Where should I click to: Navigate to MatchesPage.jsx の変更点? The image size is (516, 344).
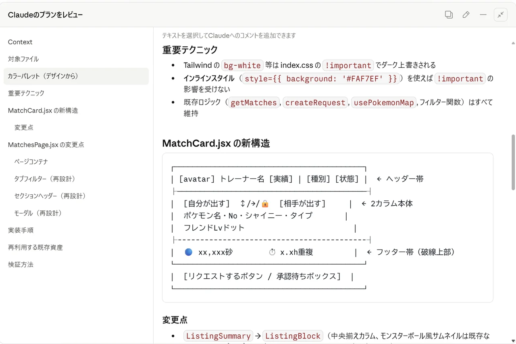[x=46, y=145]
